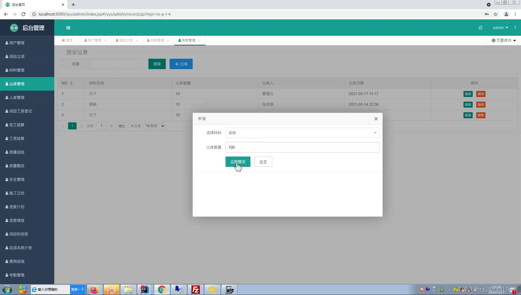Screen dimensions: 521x295
Task: Open the file explorer taskbar icon
Action: [128, 290]
